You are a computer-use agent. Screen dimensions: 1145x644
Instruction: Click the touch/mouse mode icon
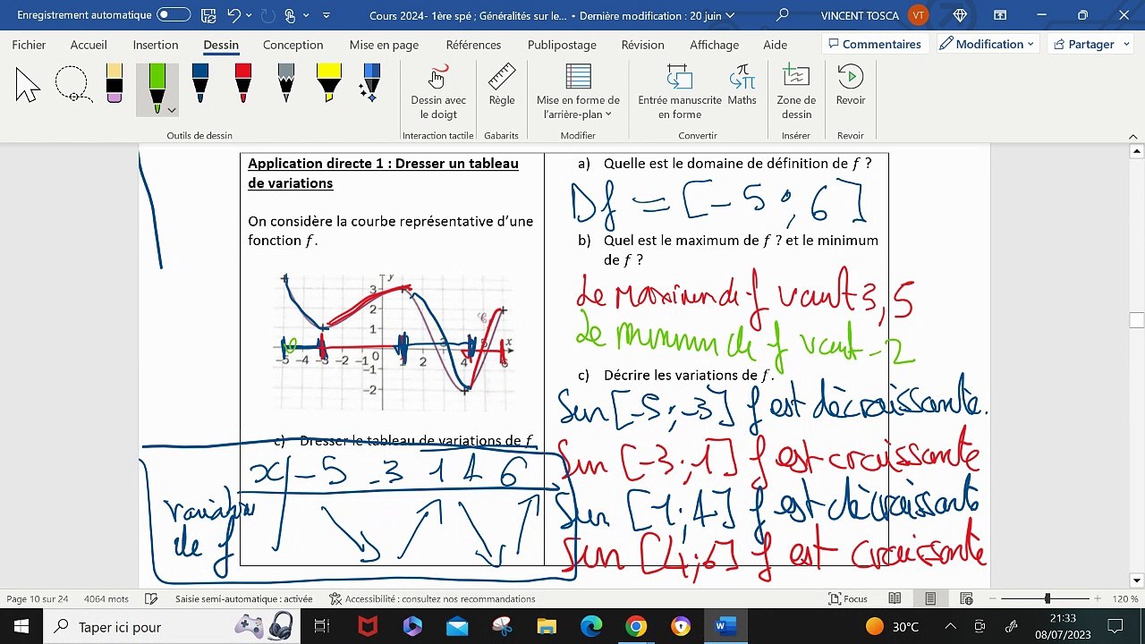tap(291, 15)
